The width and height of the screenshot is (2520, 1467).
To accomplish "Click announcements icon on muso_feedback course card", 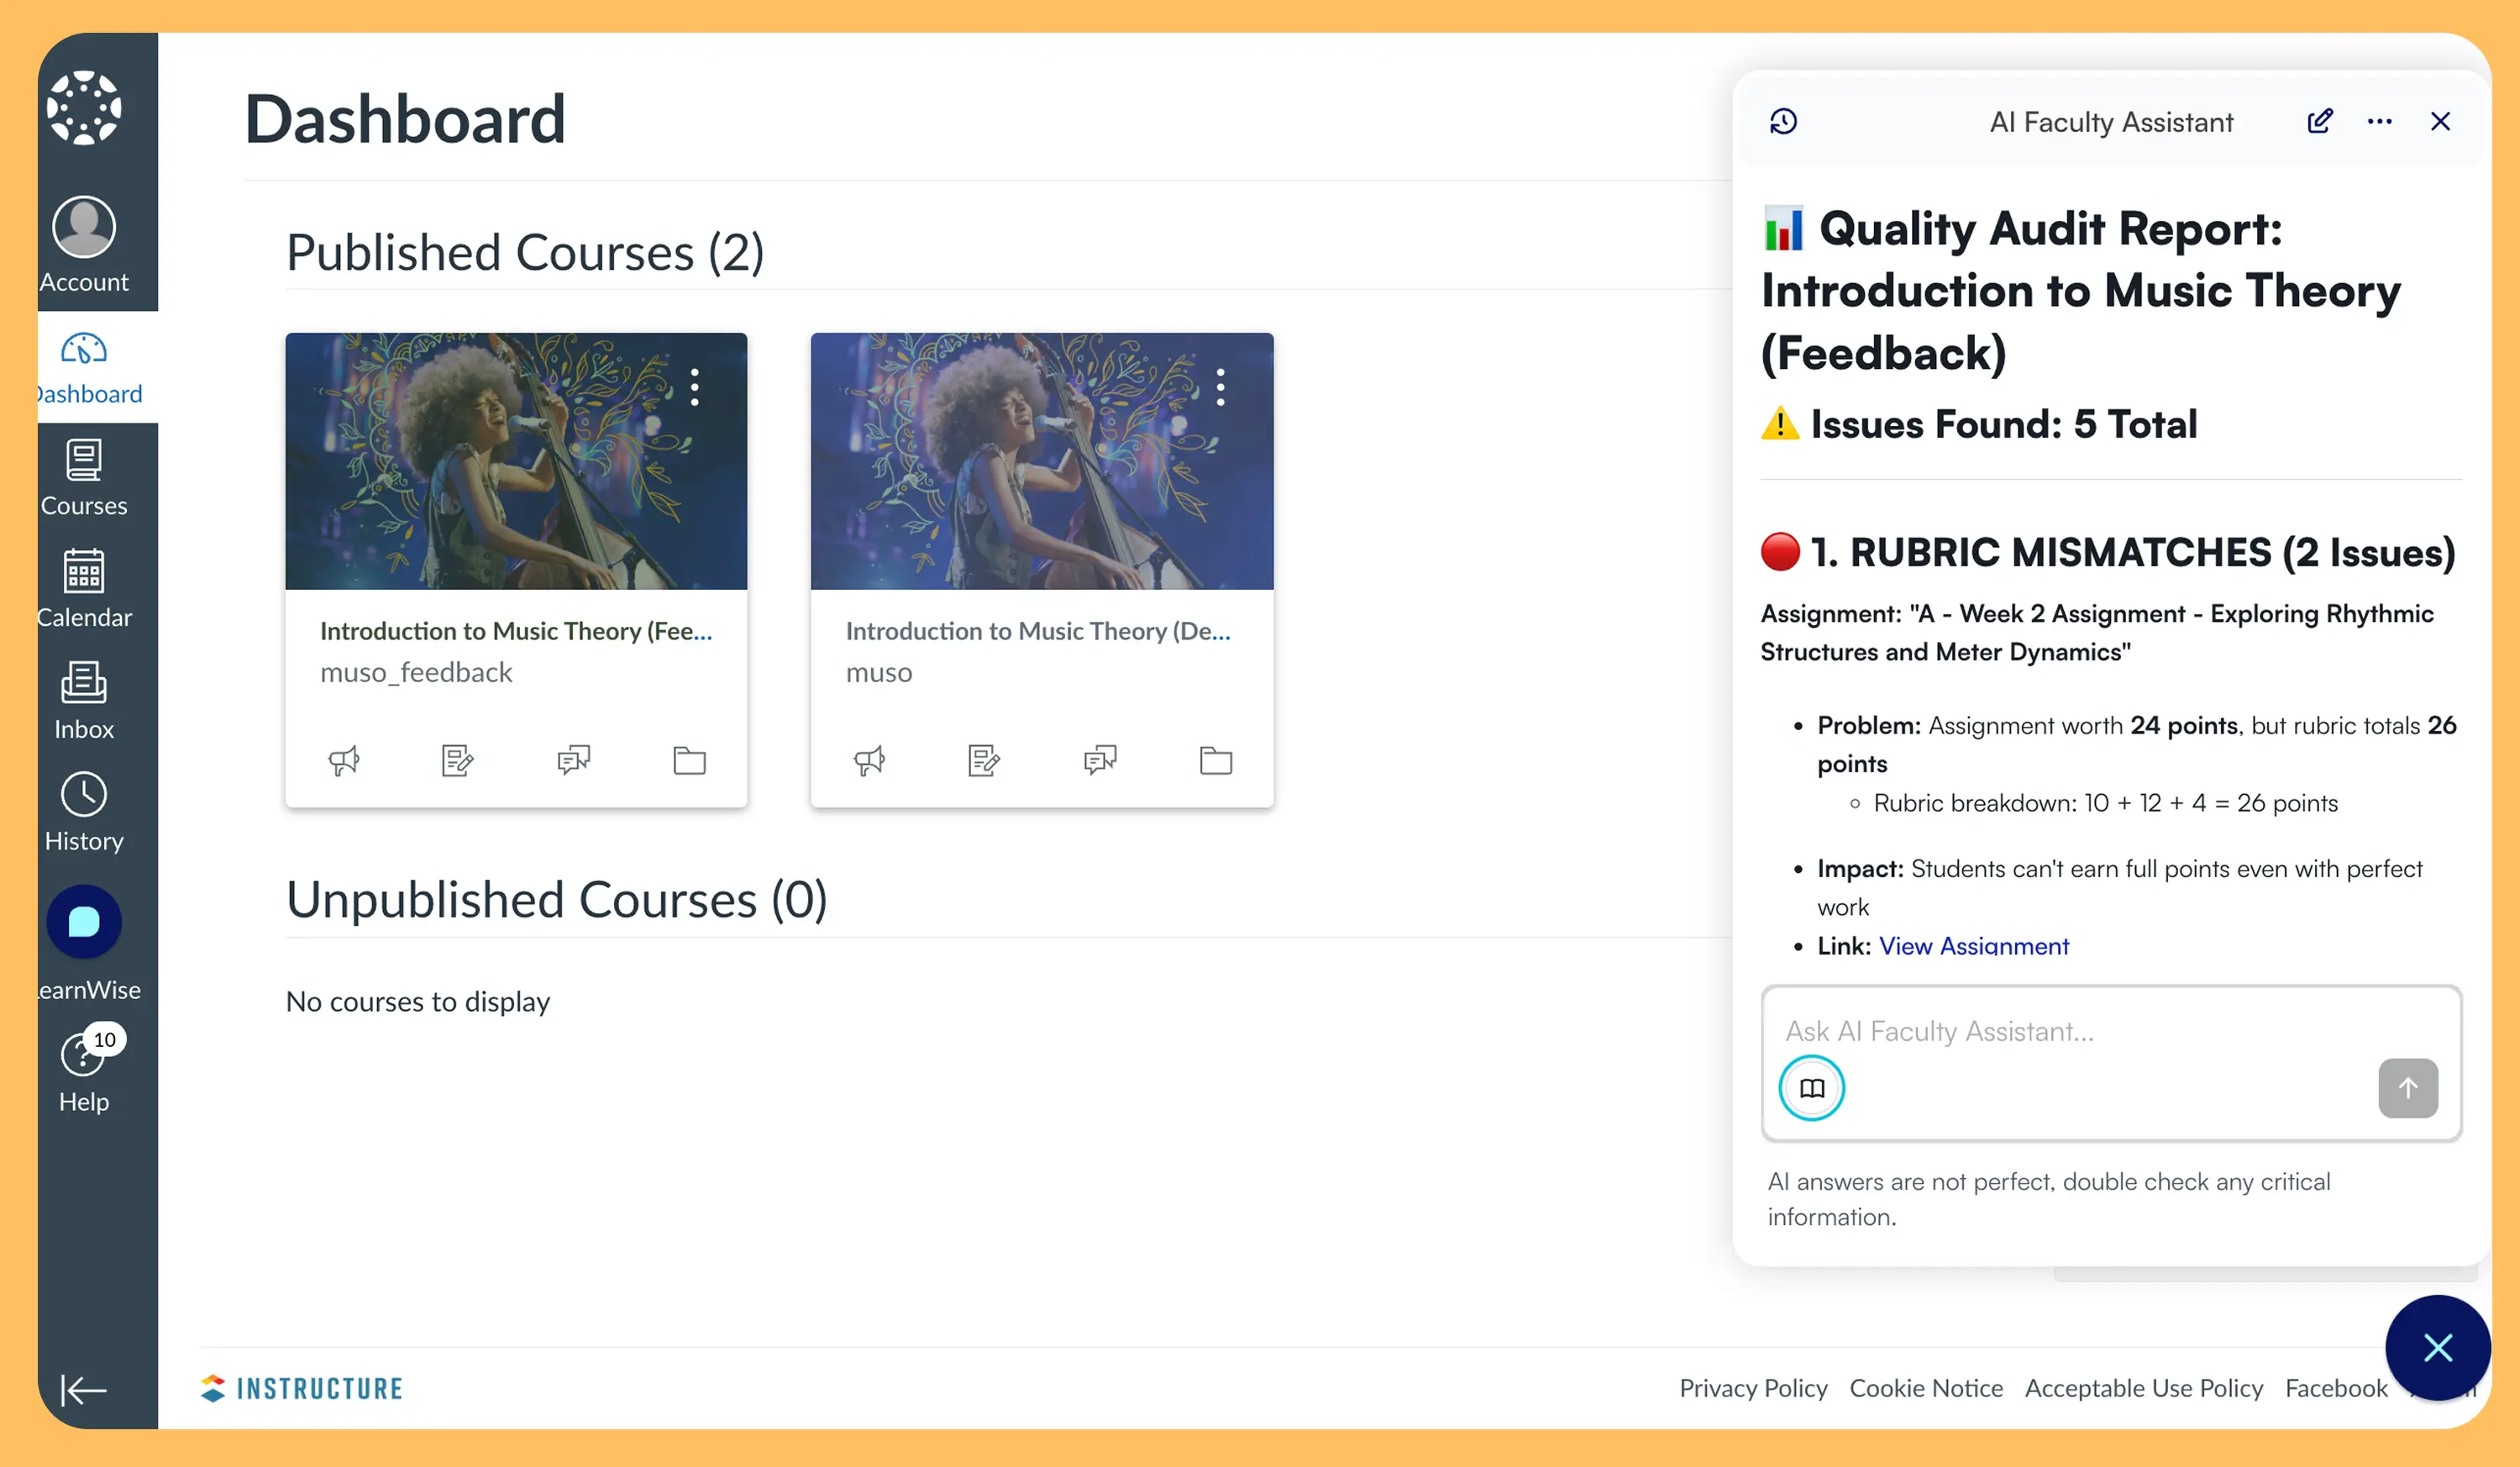I will click(343, 760).
